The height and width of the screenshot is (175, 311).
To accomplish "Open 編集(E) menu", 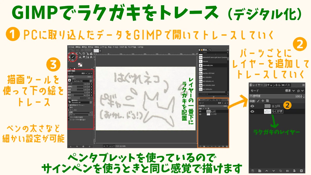I will pyautogui.click(x=78, y=47).
